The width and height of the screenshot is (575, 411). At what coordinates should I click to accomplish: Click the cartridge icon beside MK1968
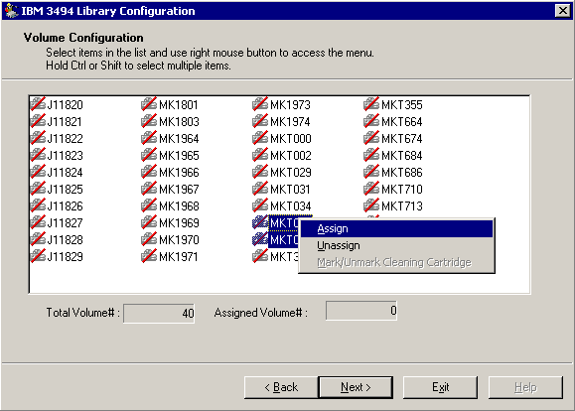[x=149, y=205]
